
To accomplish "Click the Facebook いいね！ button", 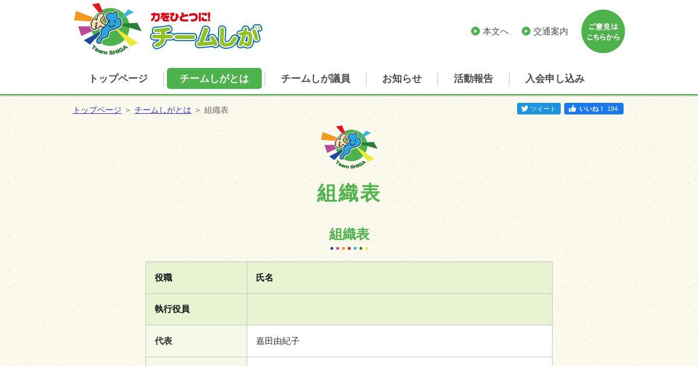I will coord(594,109).
